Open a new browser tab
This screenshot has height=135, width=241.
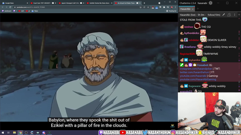click(x=144, y=3)
